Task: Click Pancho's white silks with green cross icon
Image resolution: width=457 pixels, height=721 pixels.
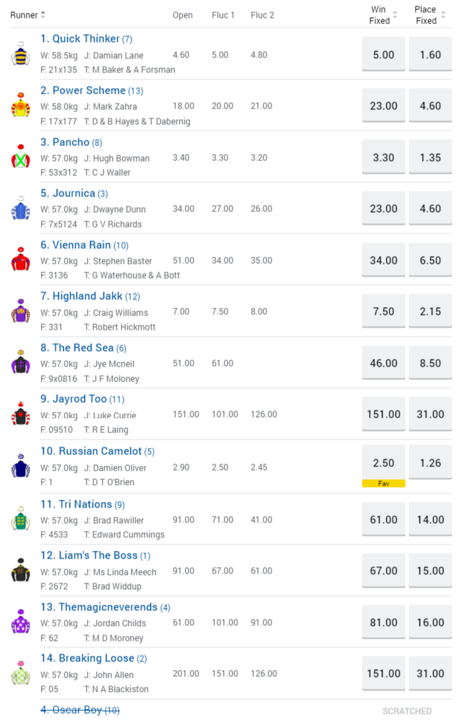Action: 21,157
